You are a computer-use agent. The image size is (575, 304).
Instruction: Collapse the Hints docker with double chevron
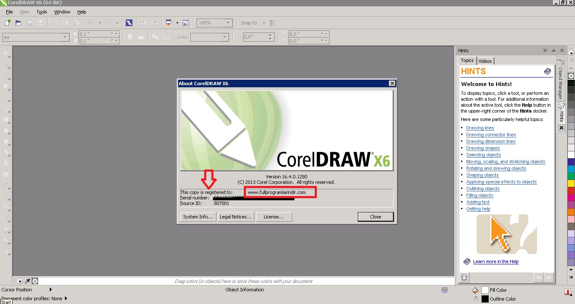coord(545,51)
